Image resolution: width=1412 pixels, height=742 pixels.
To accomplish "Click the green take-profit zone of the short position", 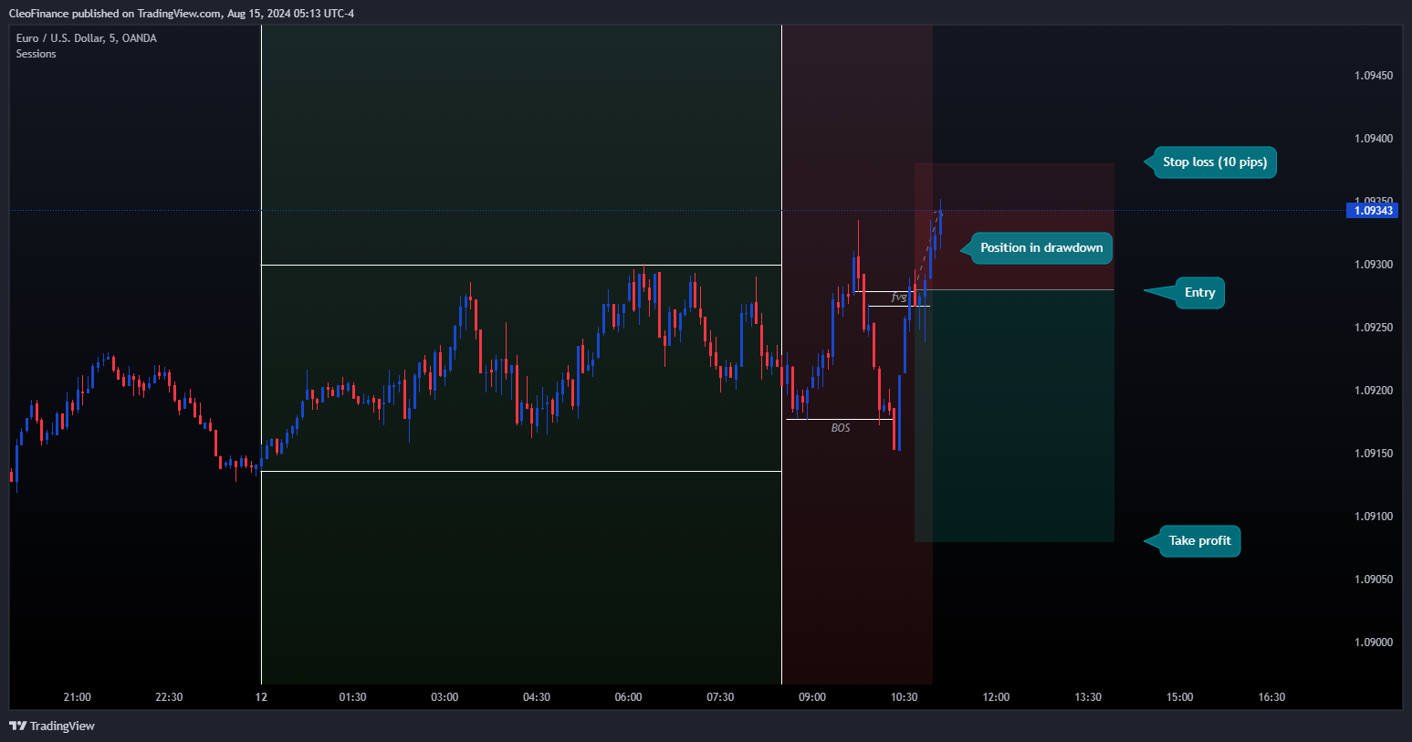I will [x=1014, y=416].
